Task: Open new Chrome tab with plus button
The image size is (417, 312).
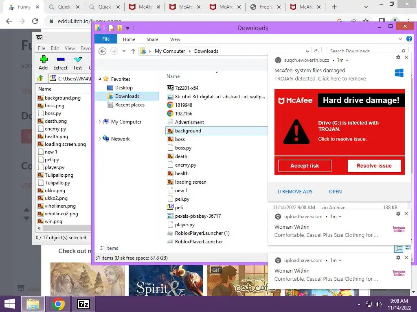Action: [334, 7]
